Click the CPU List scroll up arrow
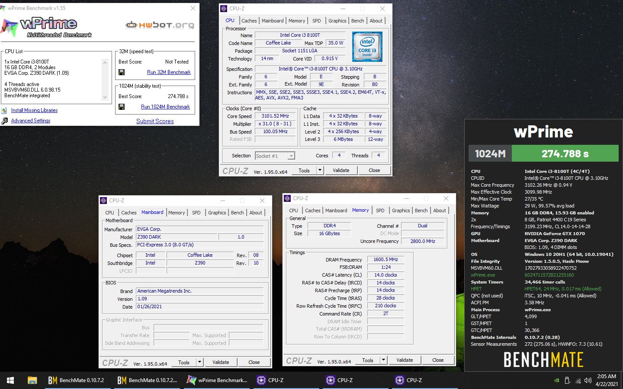Image resolution: width=623 pixels, height=389 pixels. click(105, 63)
